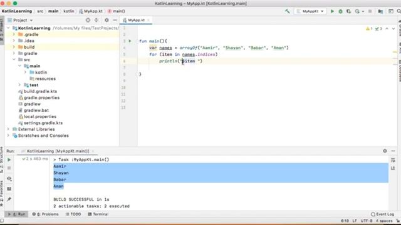Click the run gutter arrow beside fun main
Screen dimensions: 401x225
130,41
